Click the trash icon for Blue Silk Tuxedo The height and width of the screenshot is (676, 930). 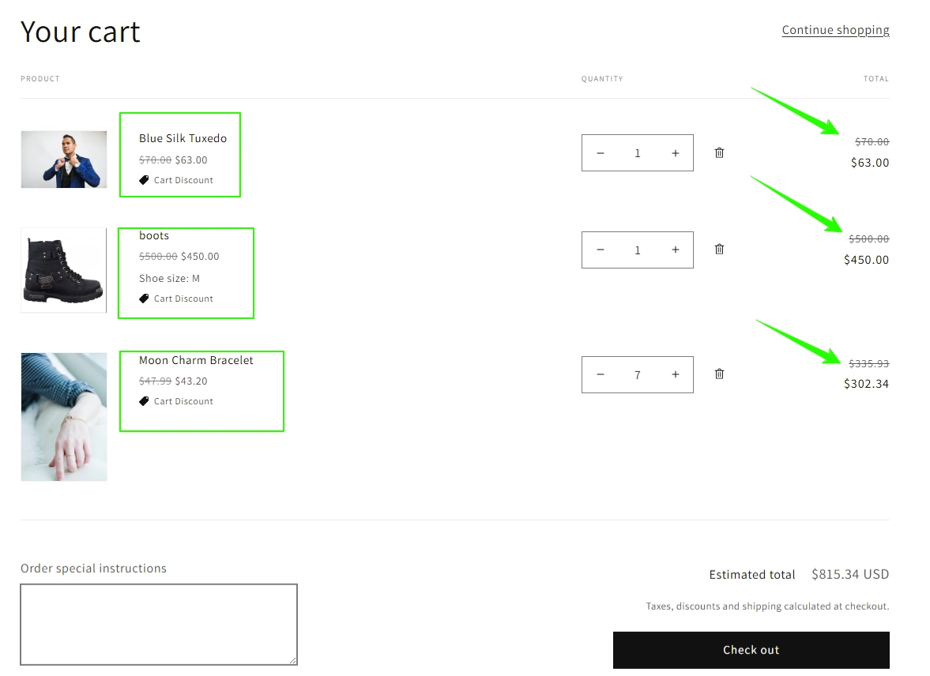click(x=719, y=152)
